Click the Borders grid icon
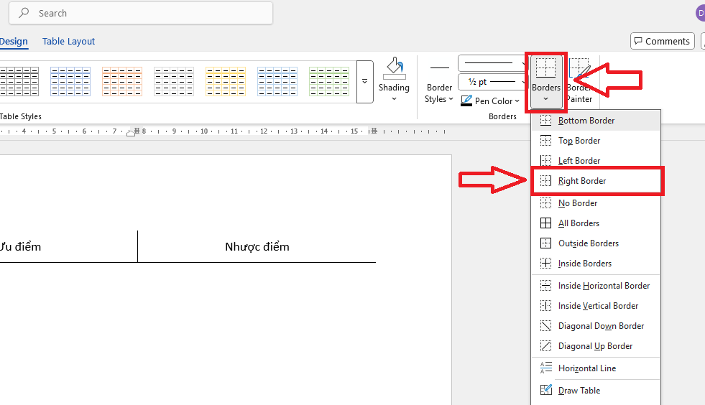The image size is (705, 405). pos(546,68)
